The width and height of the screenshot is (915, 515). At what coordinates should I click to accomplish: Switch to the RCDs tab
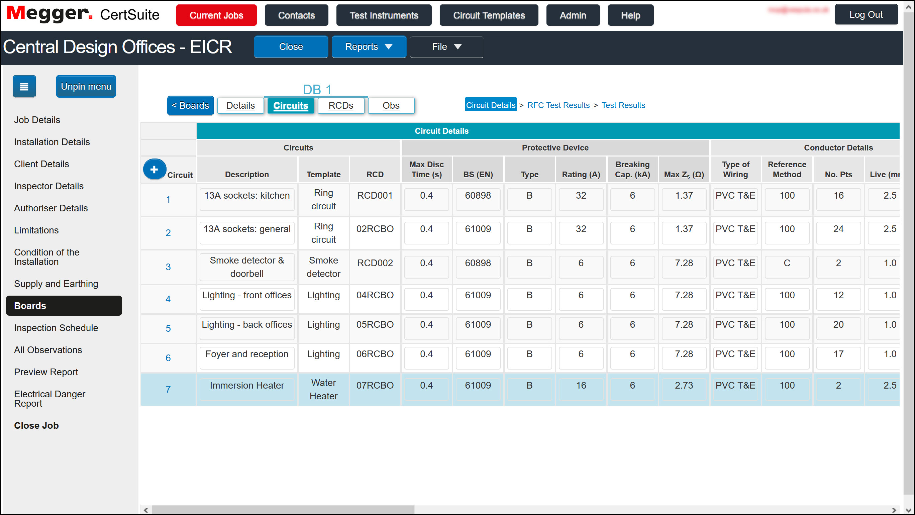340,105
